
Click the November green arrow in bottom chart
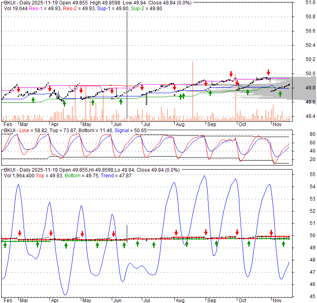(x=284, y=244)
